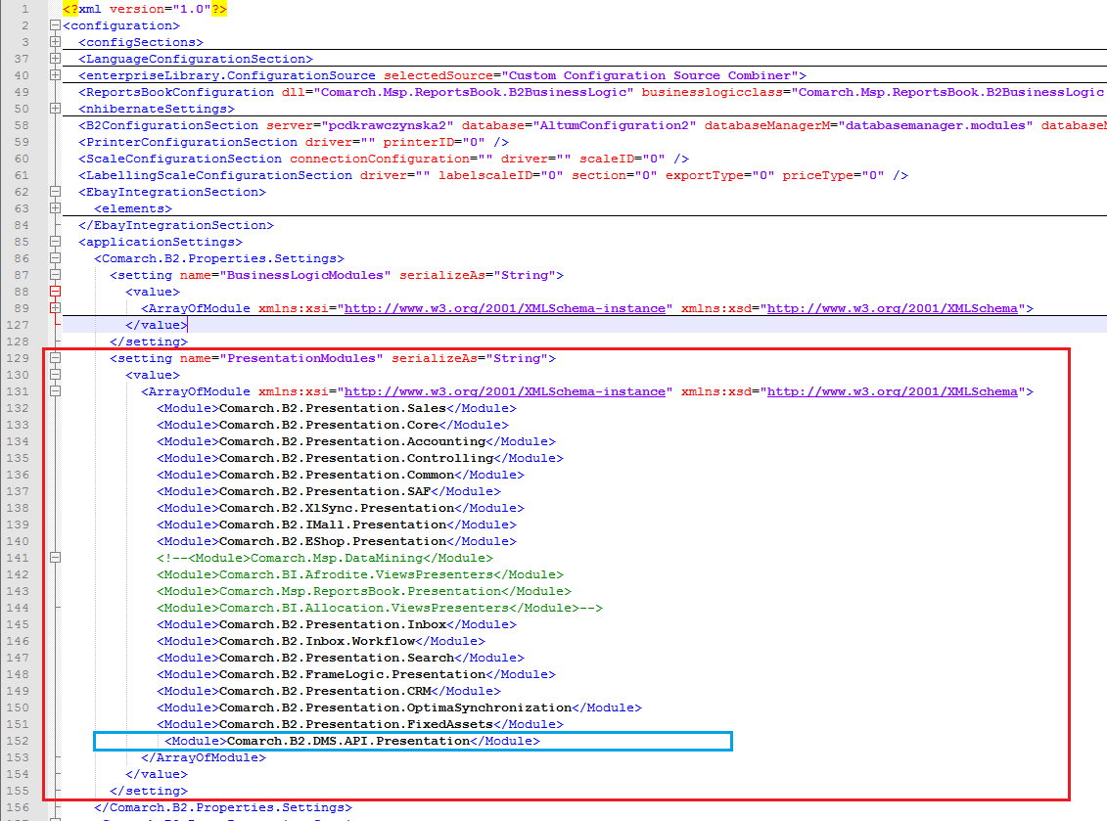
Task: Click the Comarch.B2.Presentation.FixedAssets module line
Action: click(x=360, y=724)
